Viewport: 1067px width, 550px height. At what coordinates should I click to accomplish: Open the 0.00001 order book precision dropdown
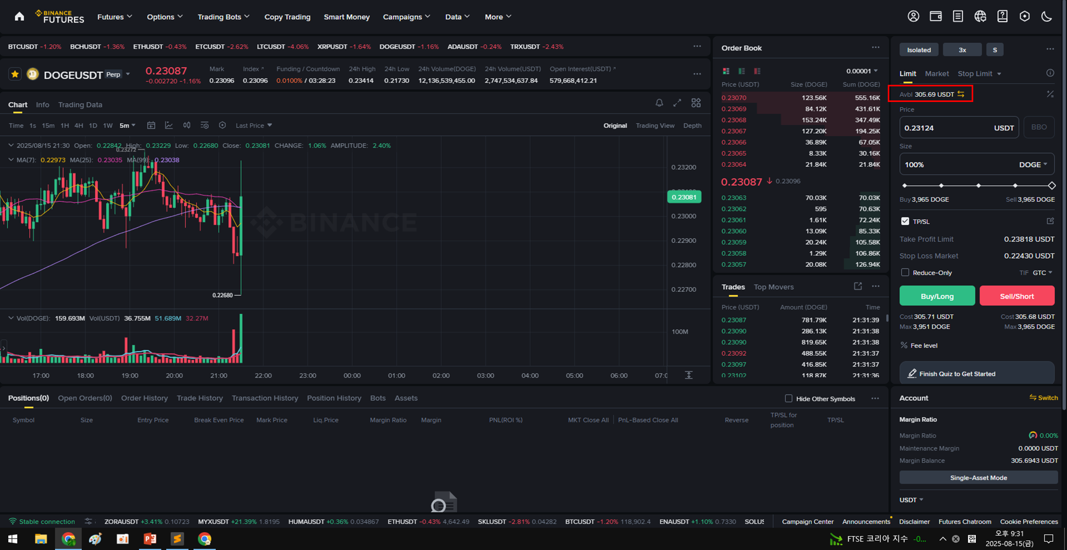(862, 71)
